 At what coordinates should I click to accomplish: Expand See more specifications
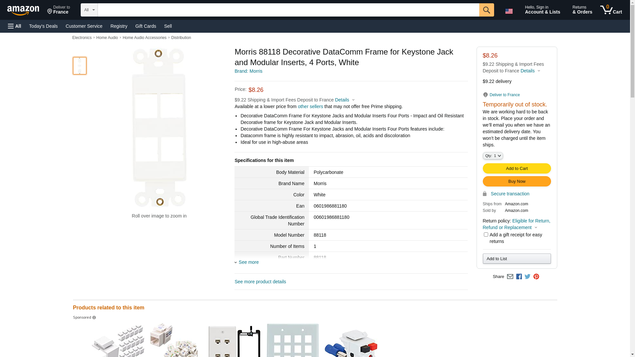click(248, 262)
